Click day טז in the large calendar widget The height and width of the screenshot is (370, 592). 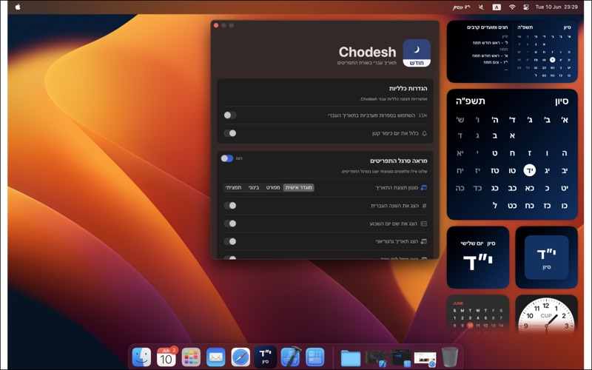[494, 171]
